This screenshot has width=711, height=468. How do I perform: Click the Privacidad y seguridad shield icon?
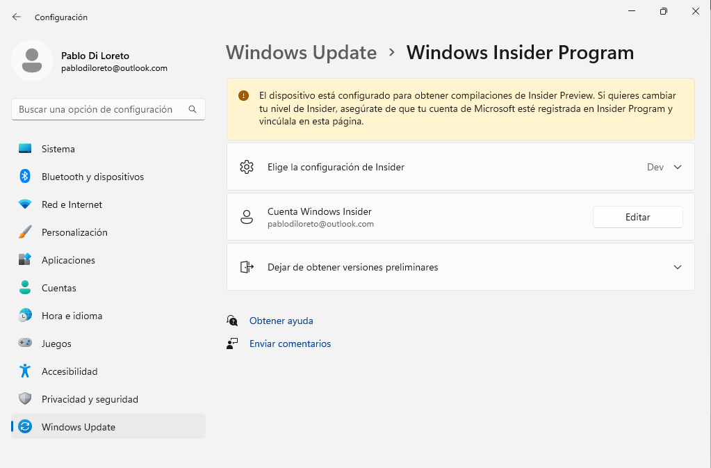click(25, 399)
